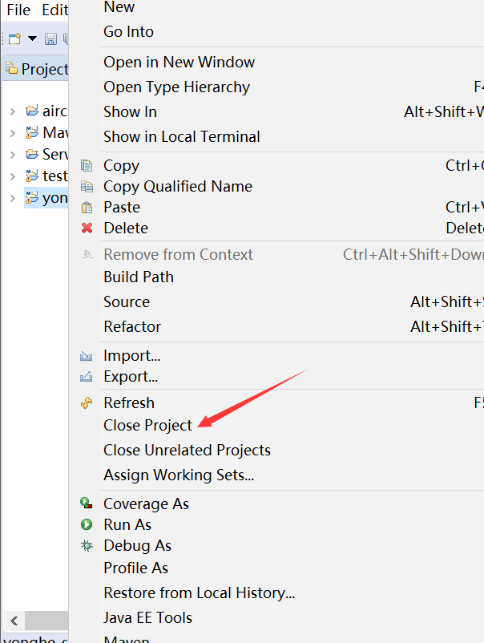Click the green Run As icon
Viewport: 484px width, 643px height.
87,525
